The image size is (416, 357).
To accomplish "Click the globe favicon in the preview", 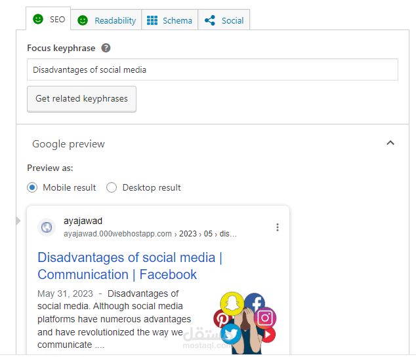I will coord(47,227).
